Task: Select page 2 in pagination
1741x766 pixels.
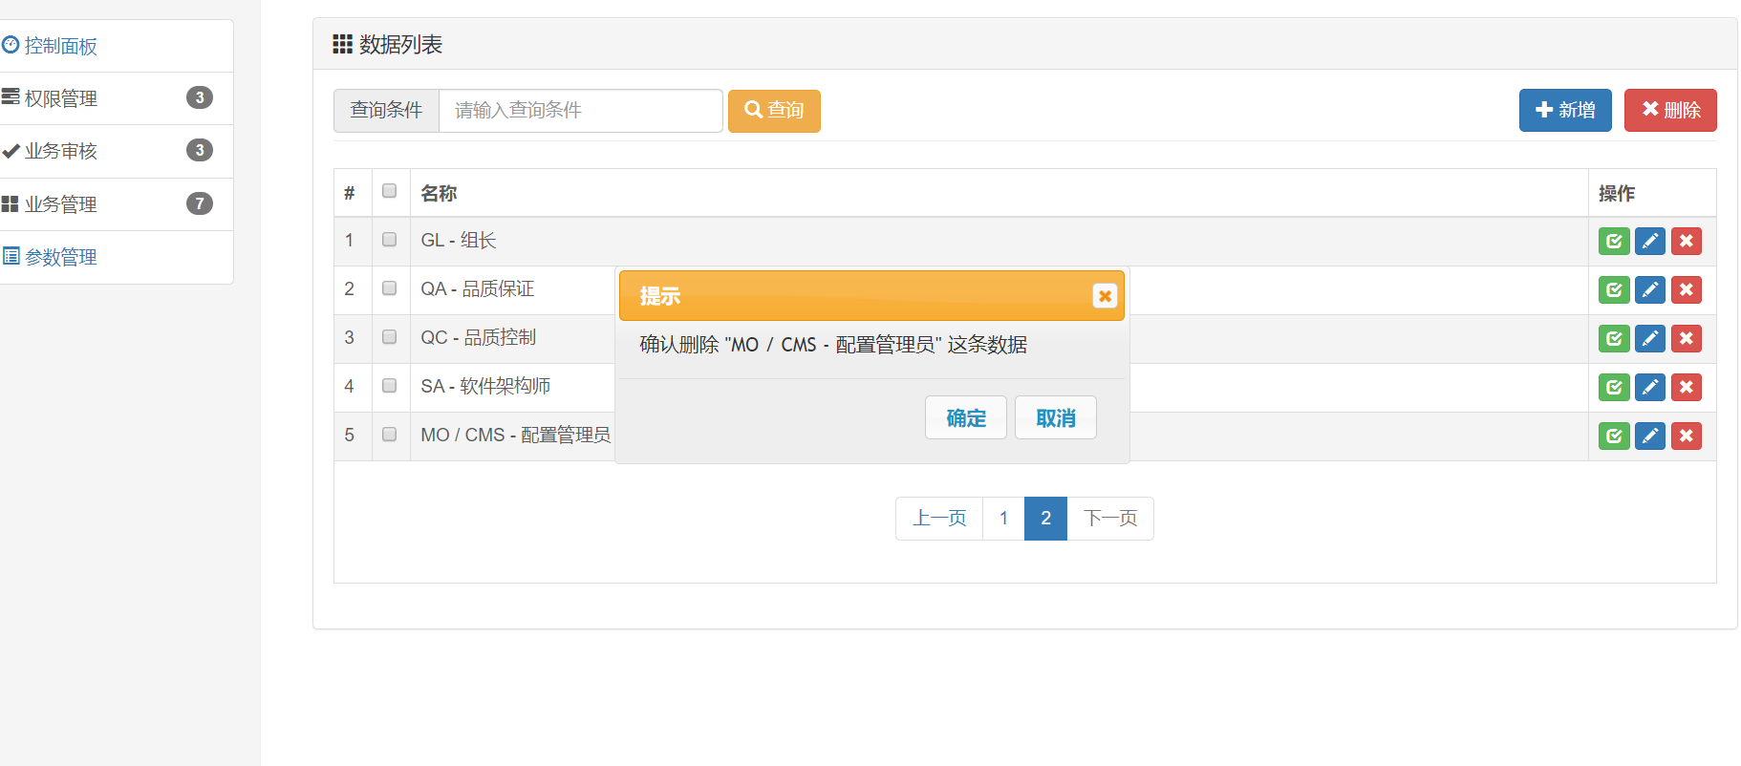Action: [1045, 519]
